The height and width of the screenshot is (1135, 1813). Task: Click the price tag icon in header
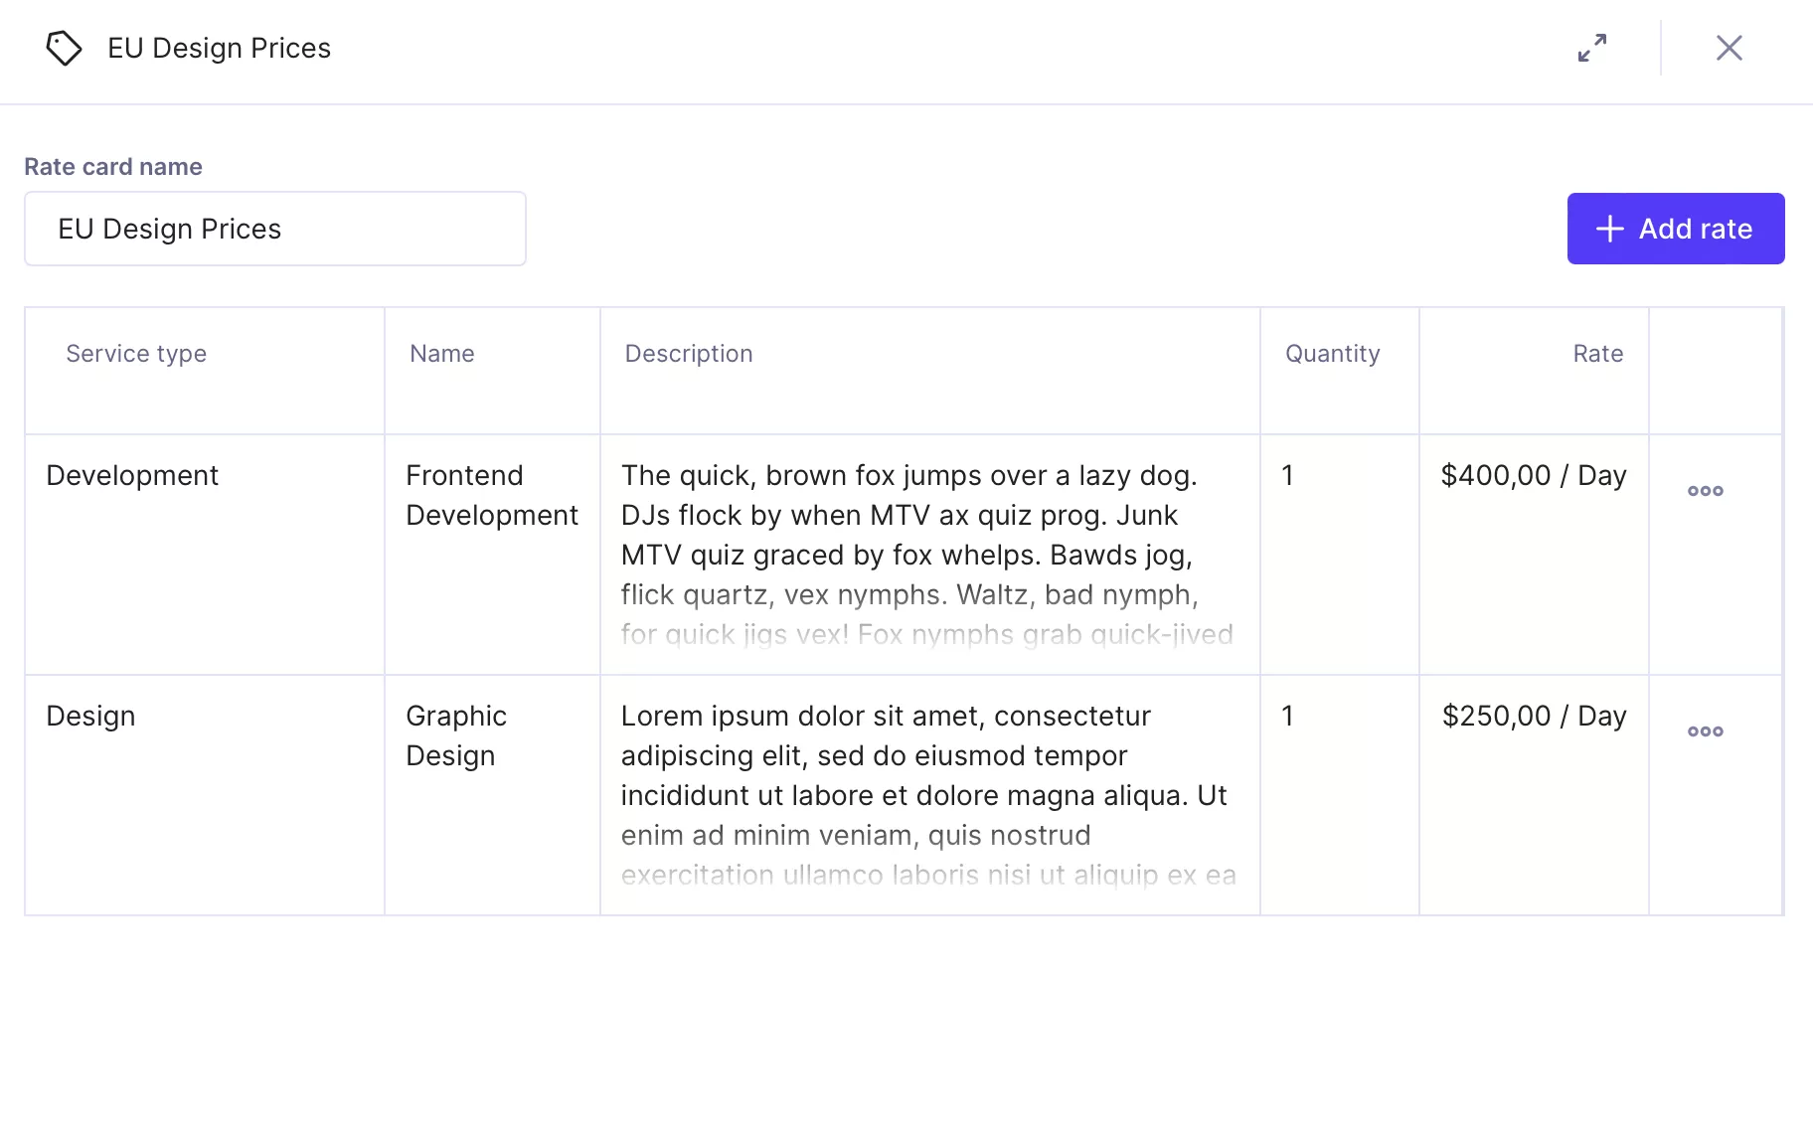64,48
